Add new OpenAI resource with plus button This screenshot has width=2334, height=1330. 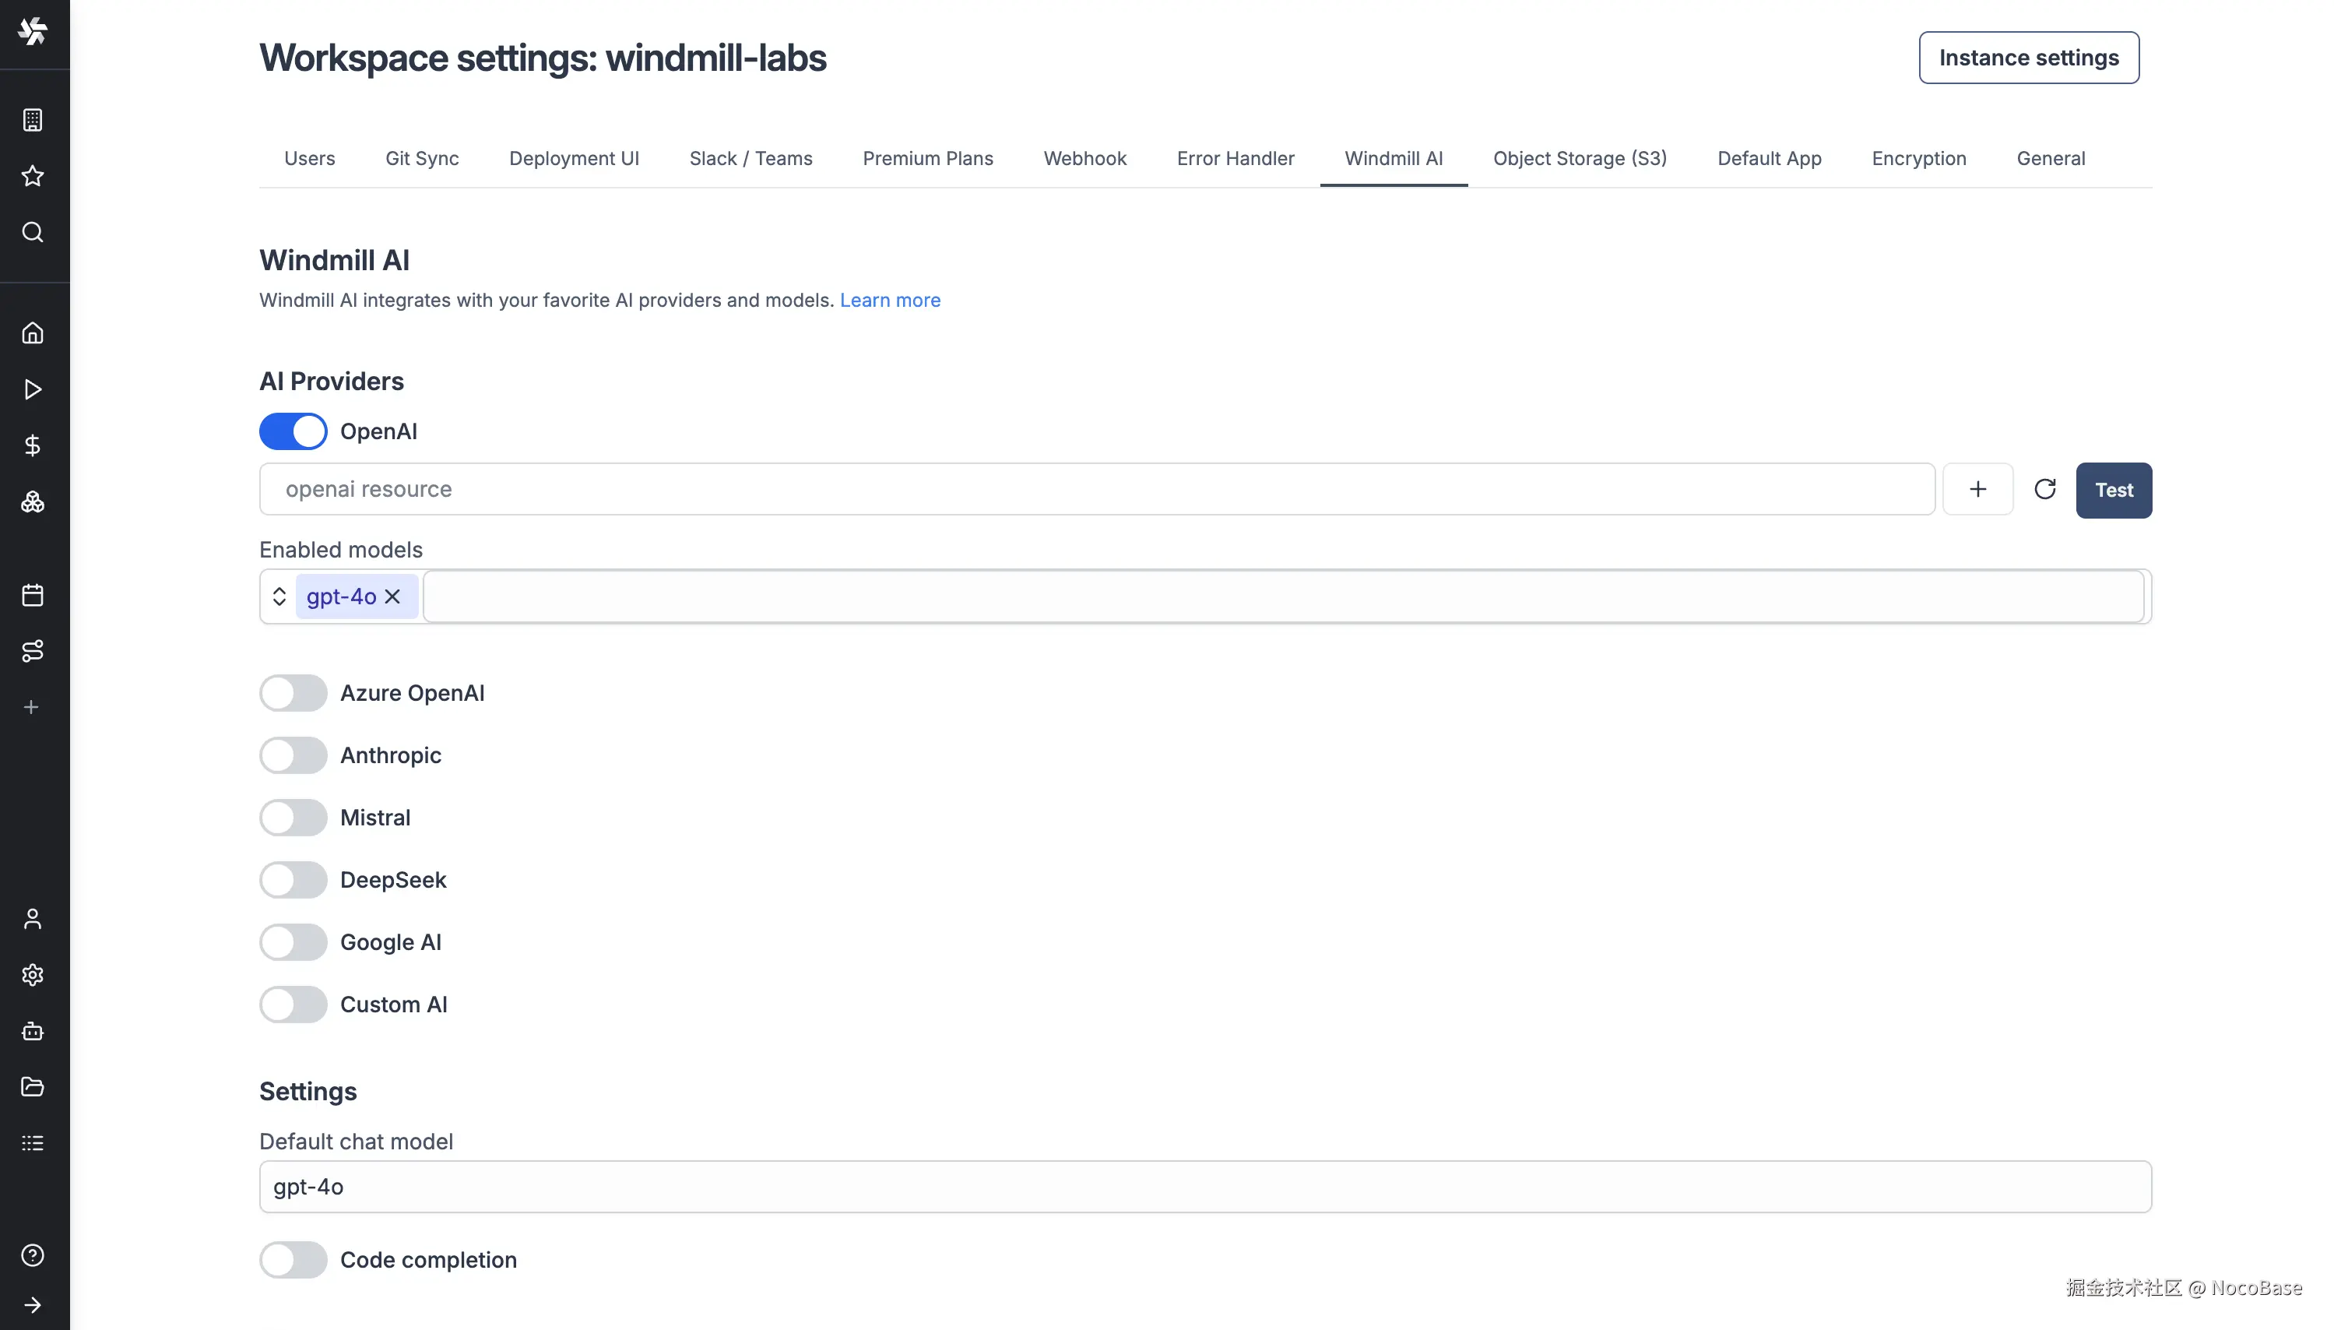coord(1978,490)
